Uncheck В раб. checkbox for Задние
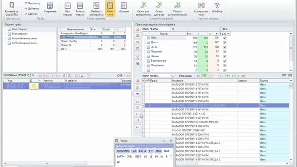Viewport: 297px width, 167px height. (x=225, y=56)
